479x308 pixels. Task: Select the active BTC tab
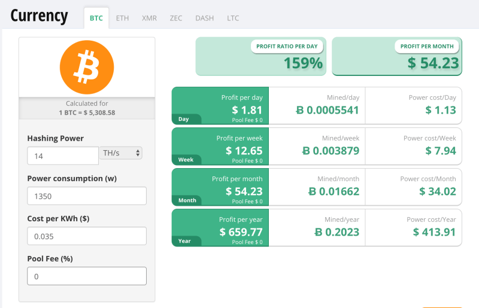[96, 18]
